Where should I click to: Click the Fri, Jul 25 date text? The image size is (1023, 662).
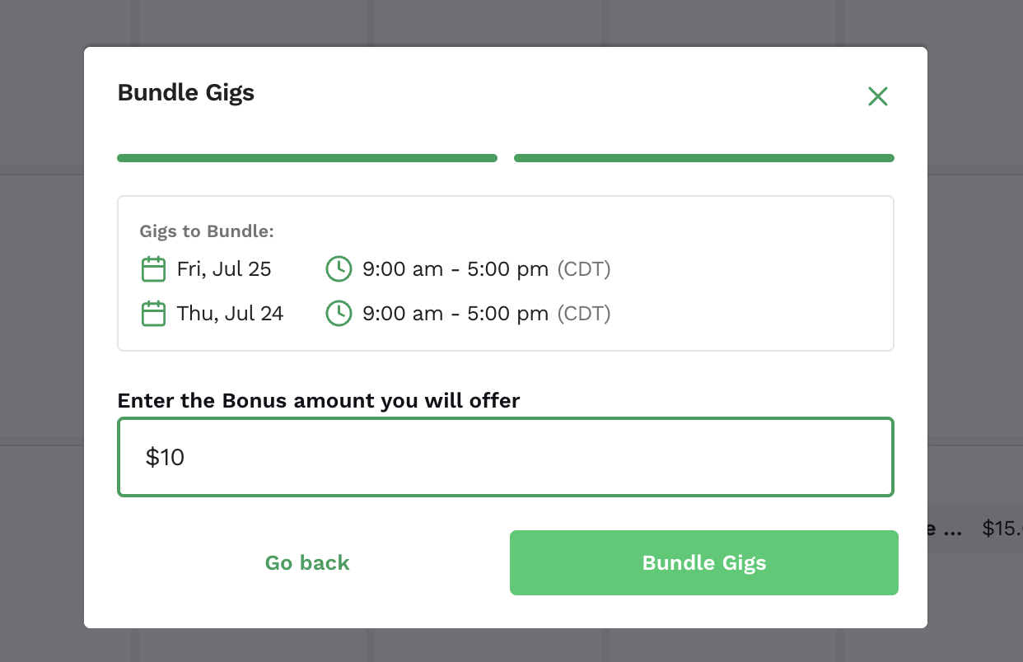point(224,269)
